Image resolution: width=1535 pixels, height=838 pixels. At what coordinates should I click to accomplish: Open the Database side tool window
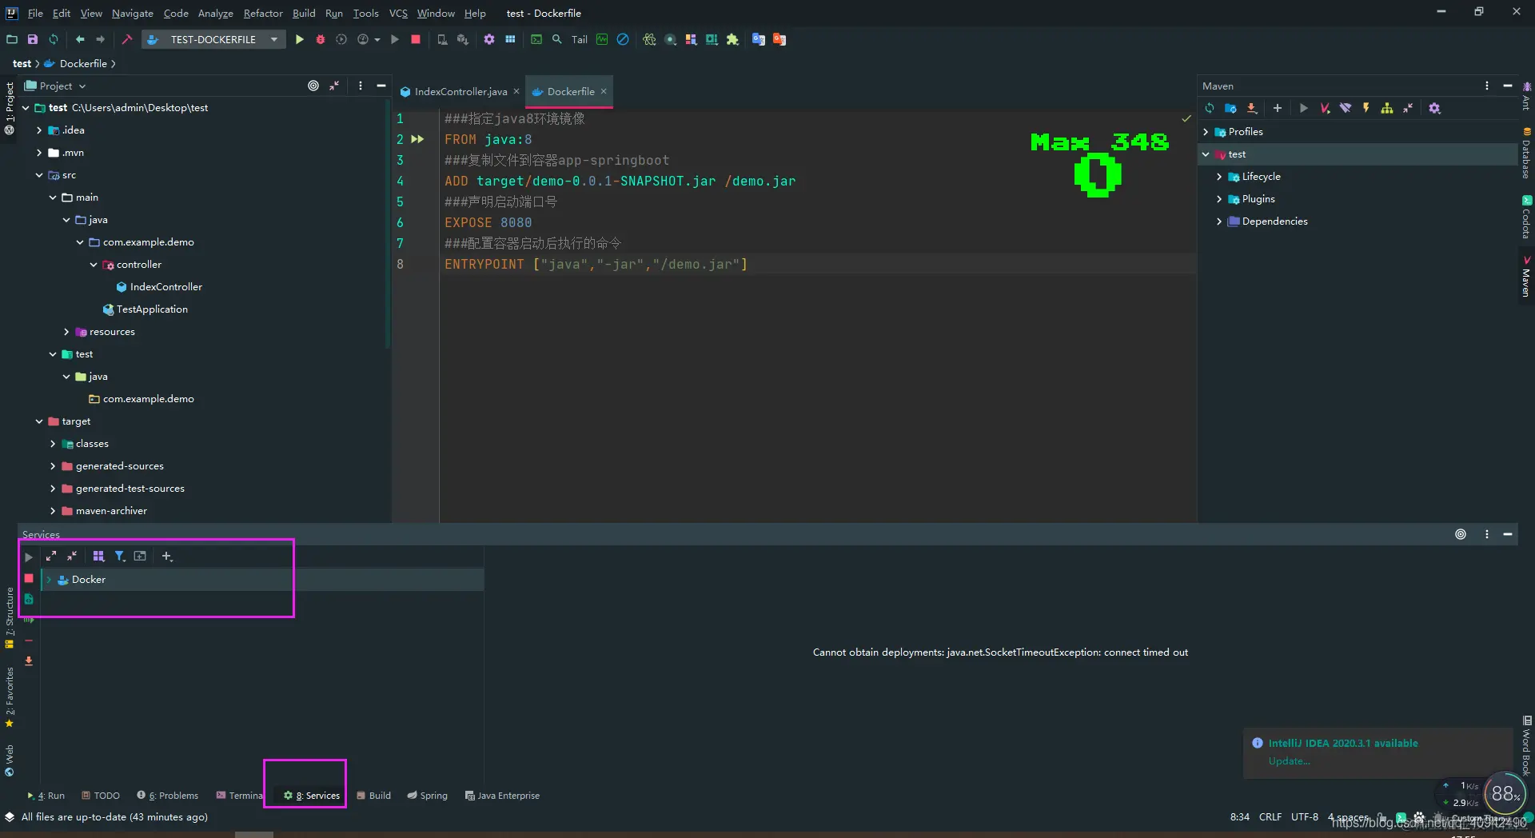point(1526,154)
